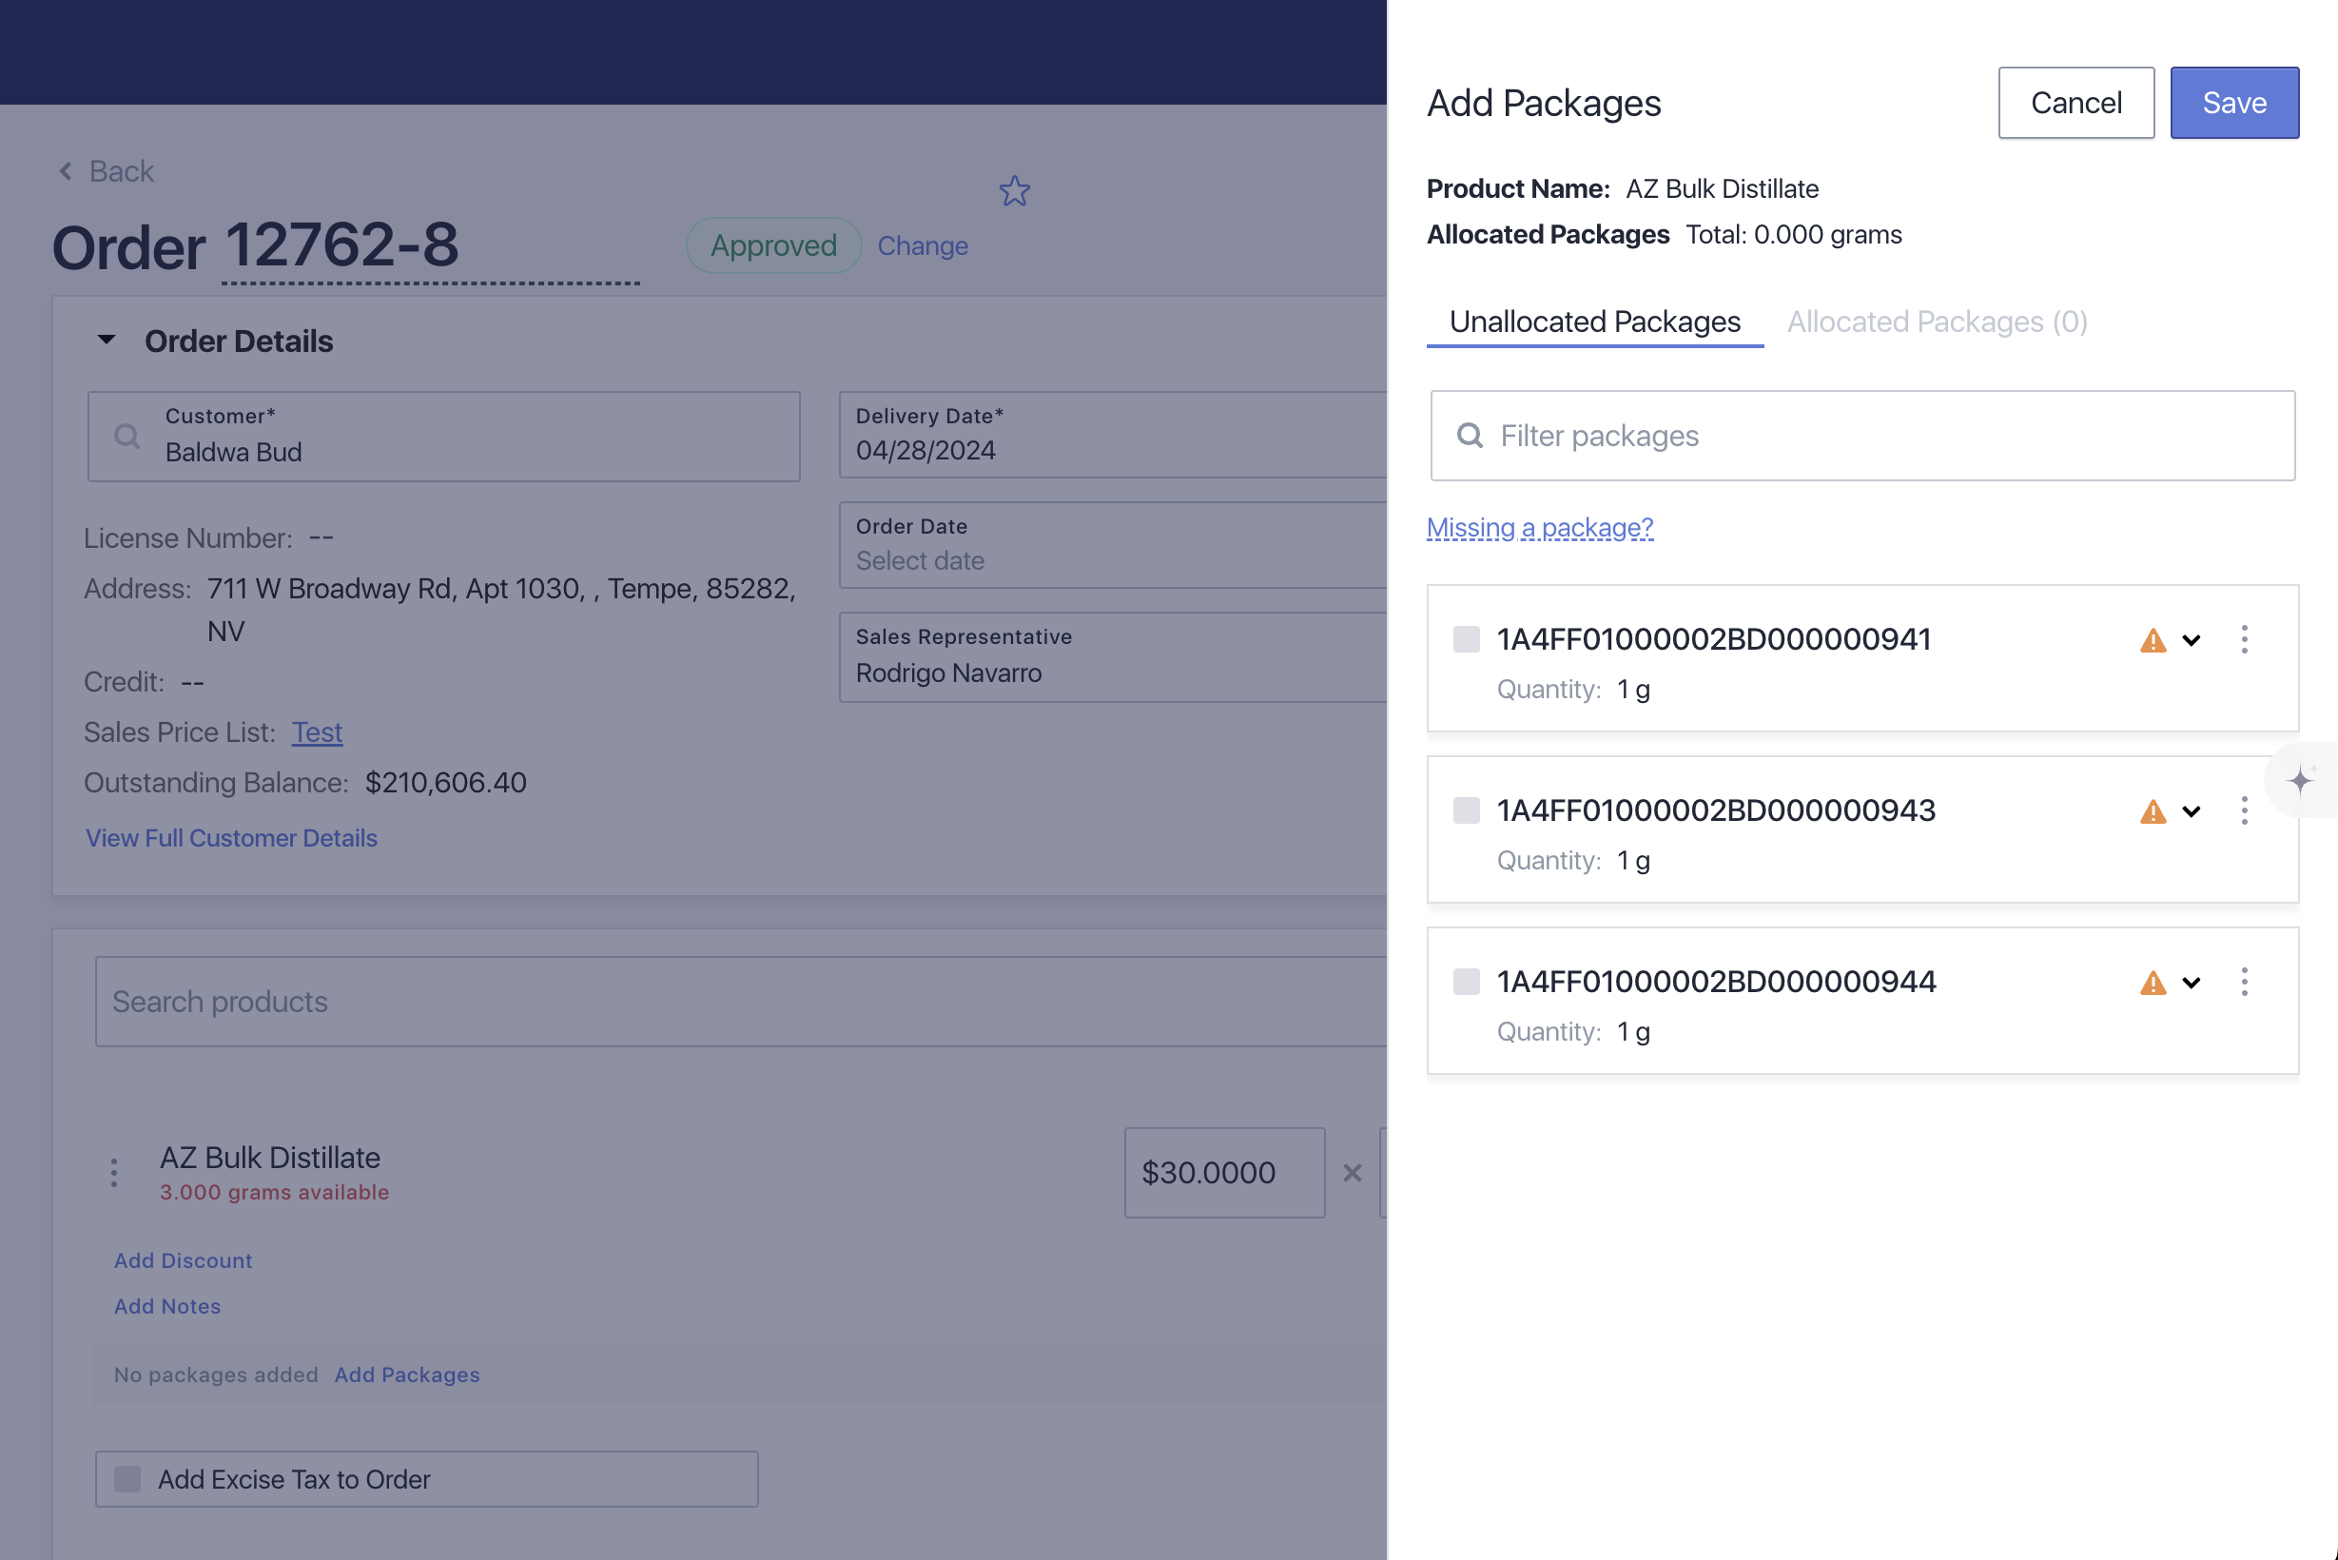Click the Order Date Select date field

pyautogui.click(x=1112, y=545)
